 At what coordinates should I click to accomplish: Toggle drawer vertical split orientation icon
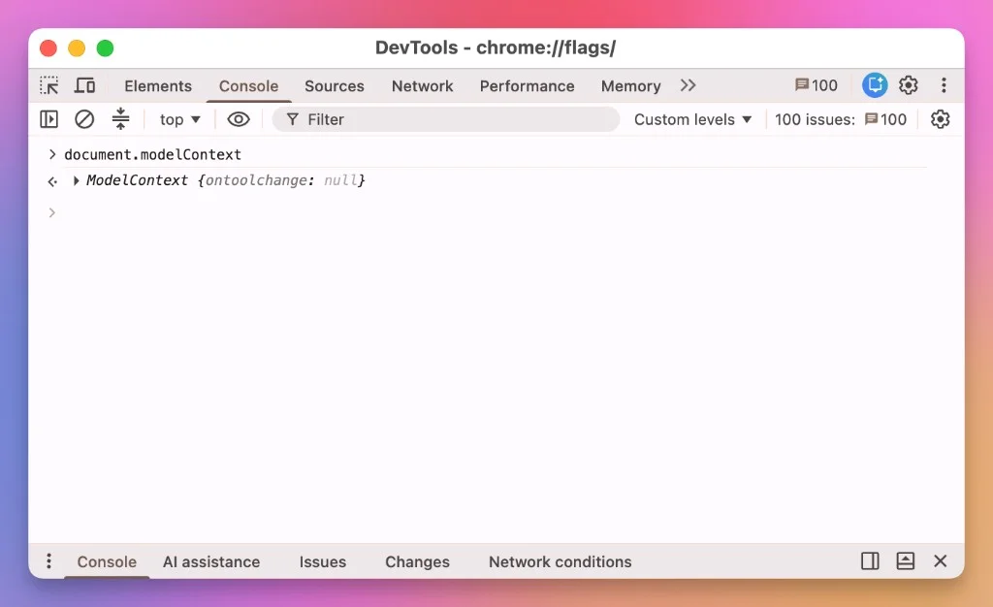870,560
